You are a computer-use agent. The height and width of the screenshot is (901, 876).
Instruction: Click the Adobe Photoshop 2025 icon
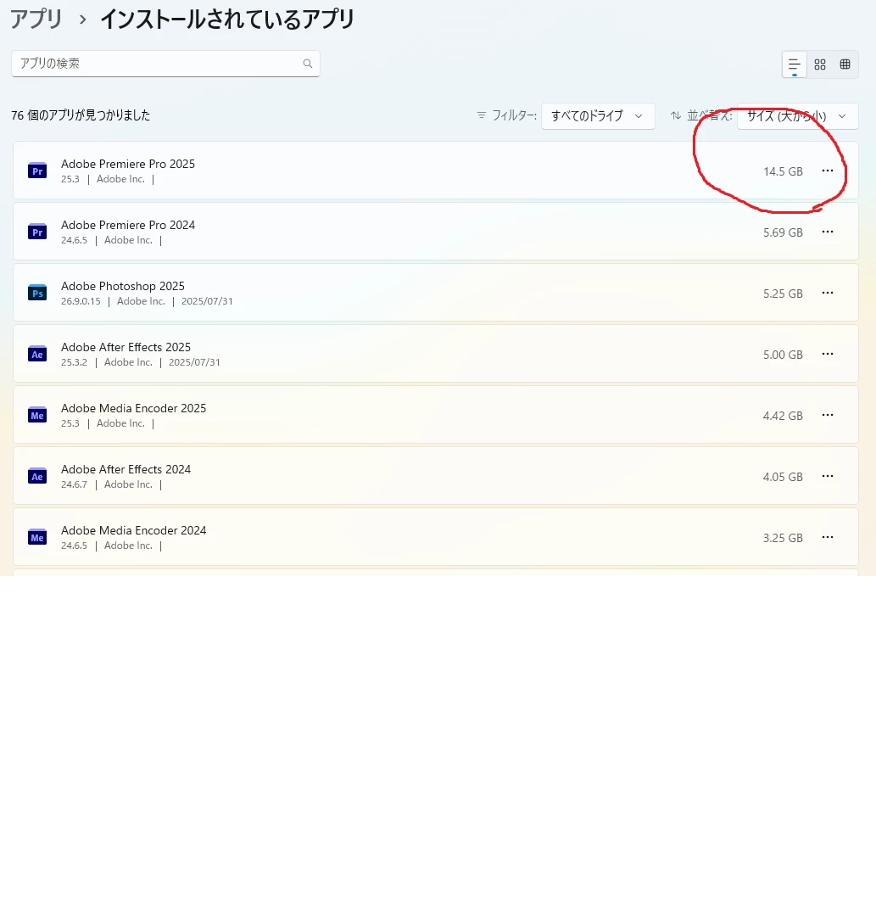point(37,293)
